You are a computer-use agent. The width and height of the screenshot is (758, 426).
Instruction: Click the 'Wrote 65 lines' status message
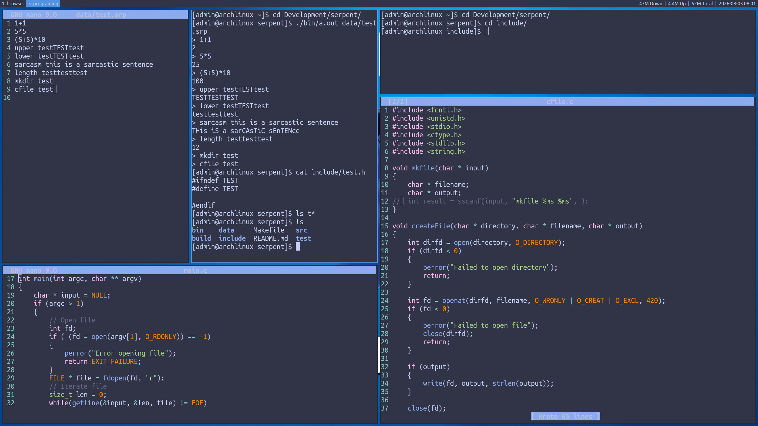click(x=566, y=417)
